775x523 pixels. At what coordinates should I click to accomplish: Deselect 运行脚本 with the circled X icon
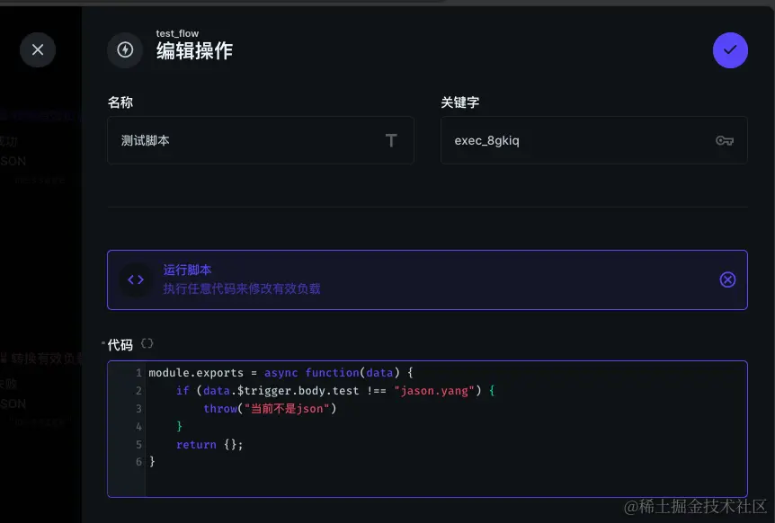727,280
